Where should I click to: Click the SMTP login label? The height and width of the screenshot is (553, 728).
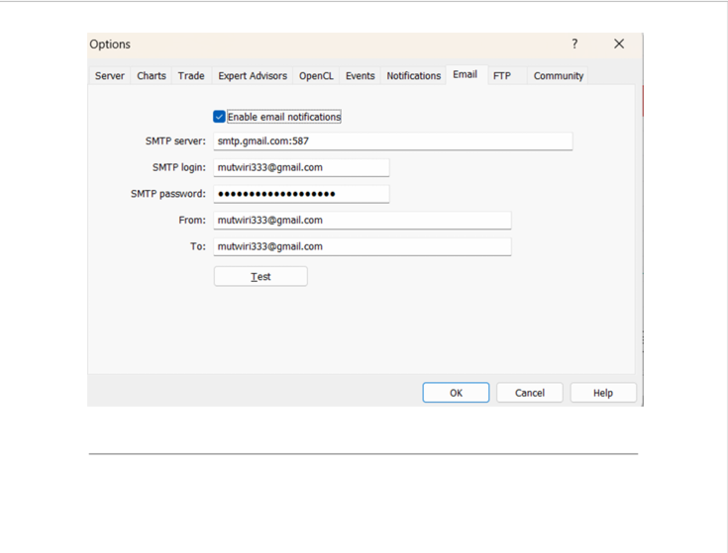[178, 168]
